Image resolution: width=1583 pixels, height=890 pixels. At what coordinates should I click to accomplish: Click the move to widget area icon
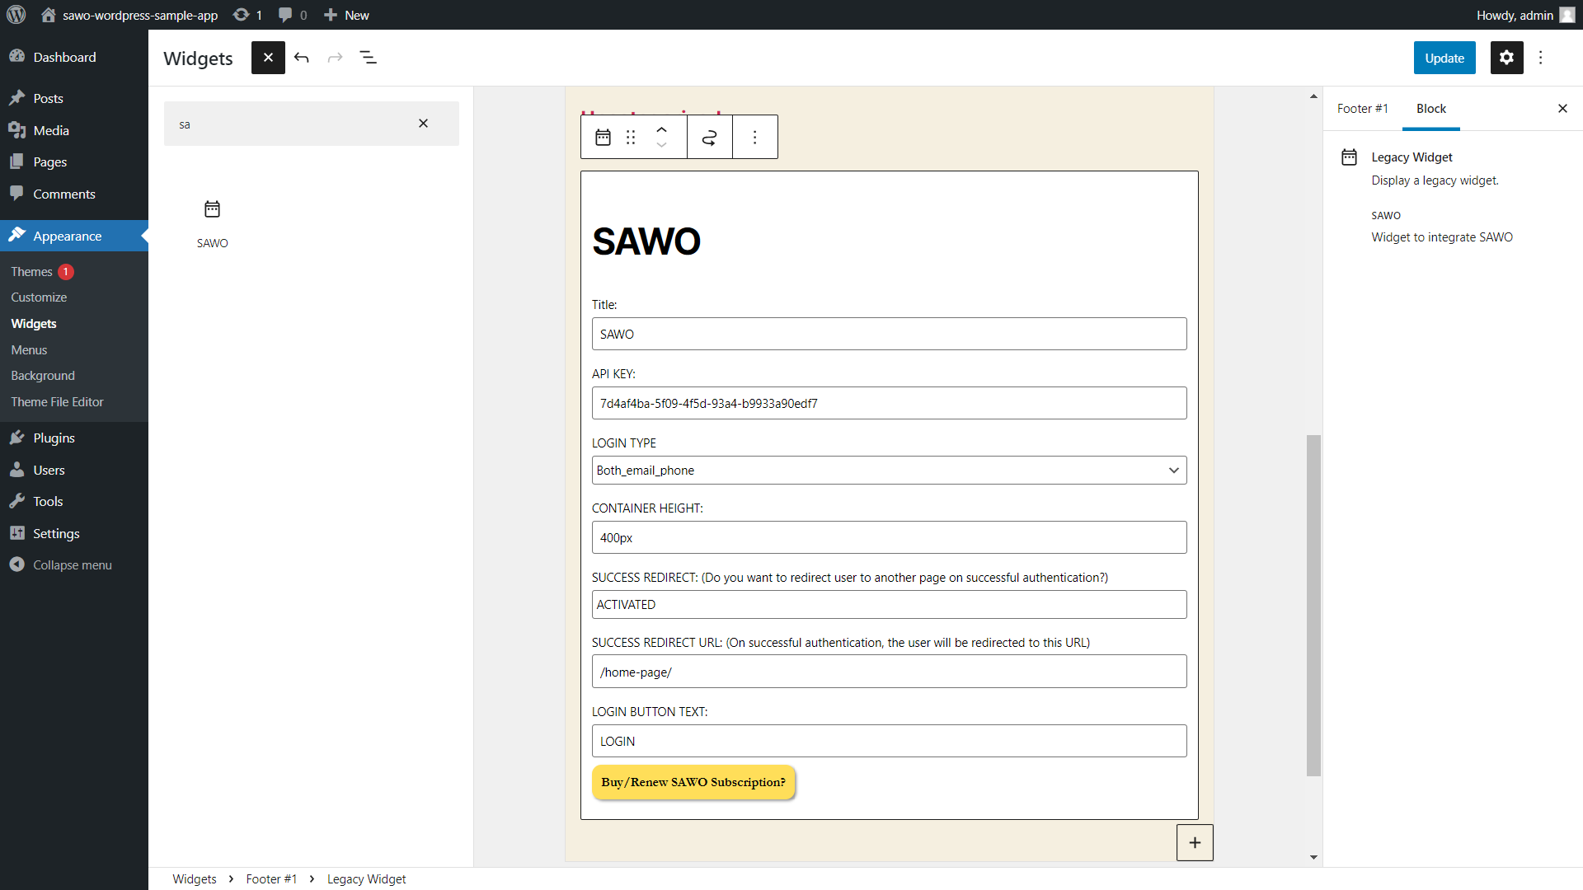(x=709, y=137)
